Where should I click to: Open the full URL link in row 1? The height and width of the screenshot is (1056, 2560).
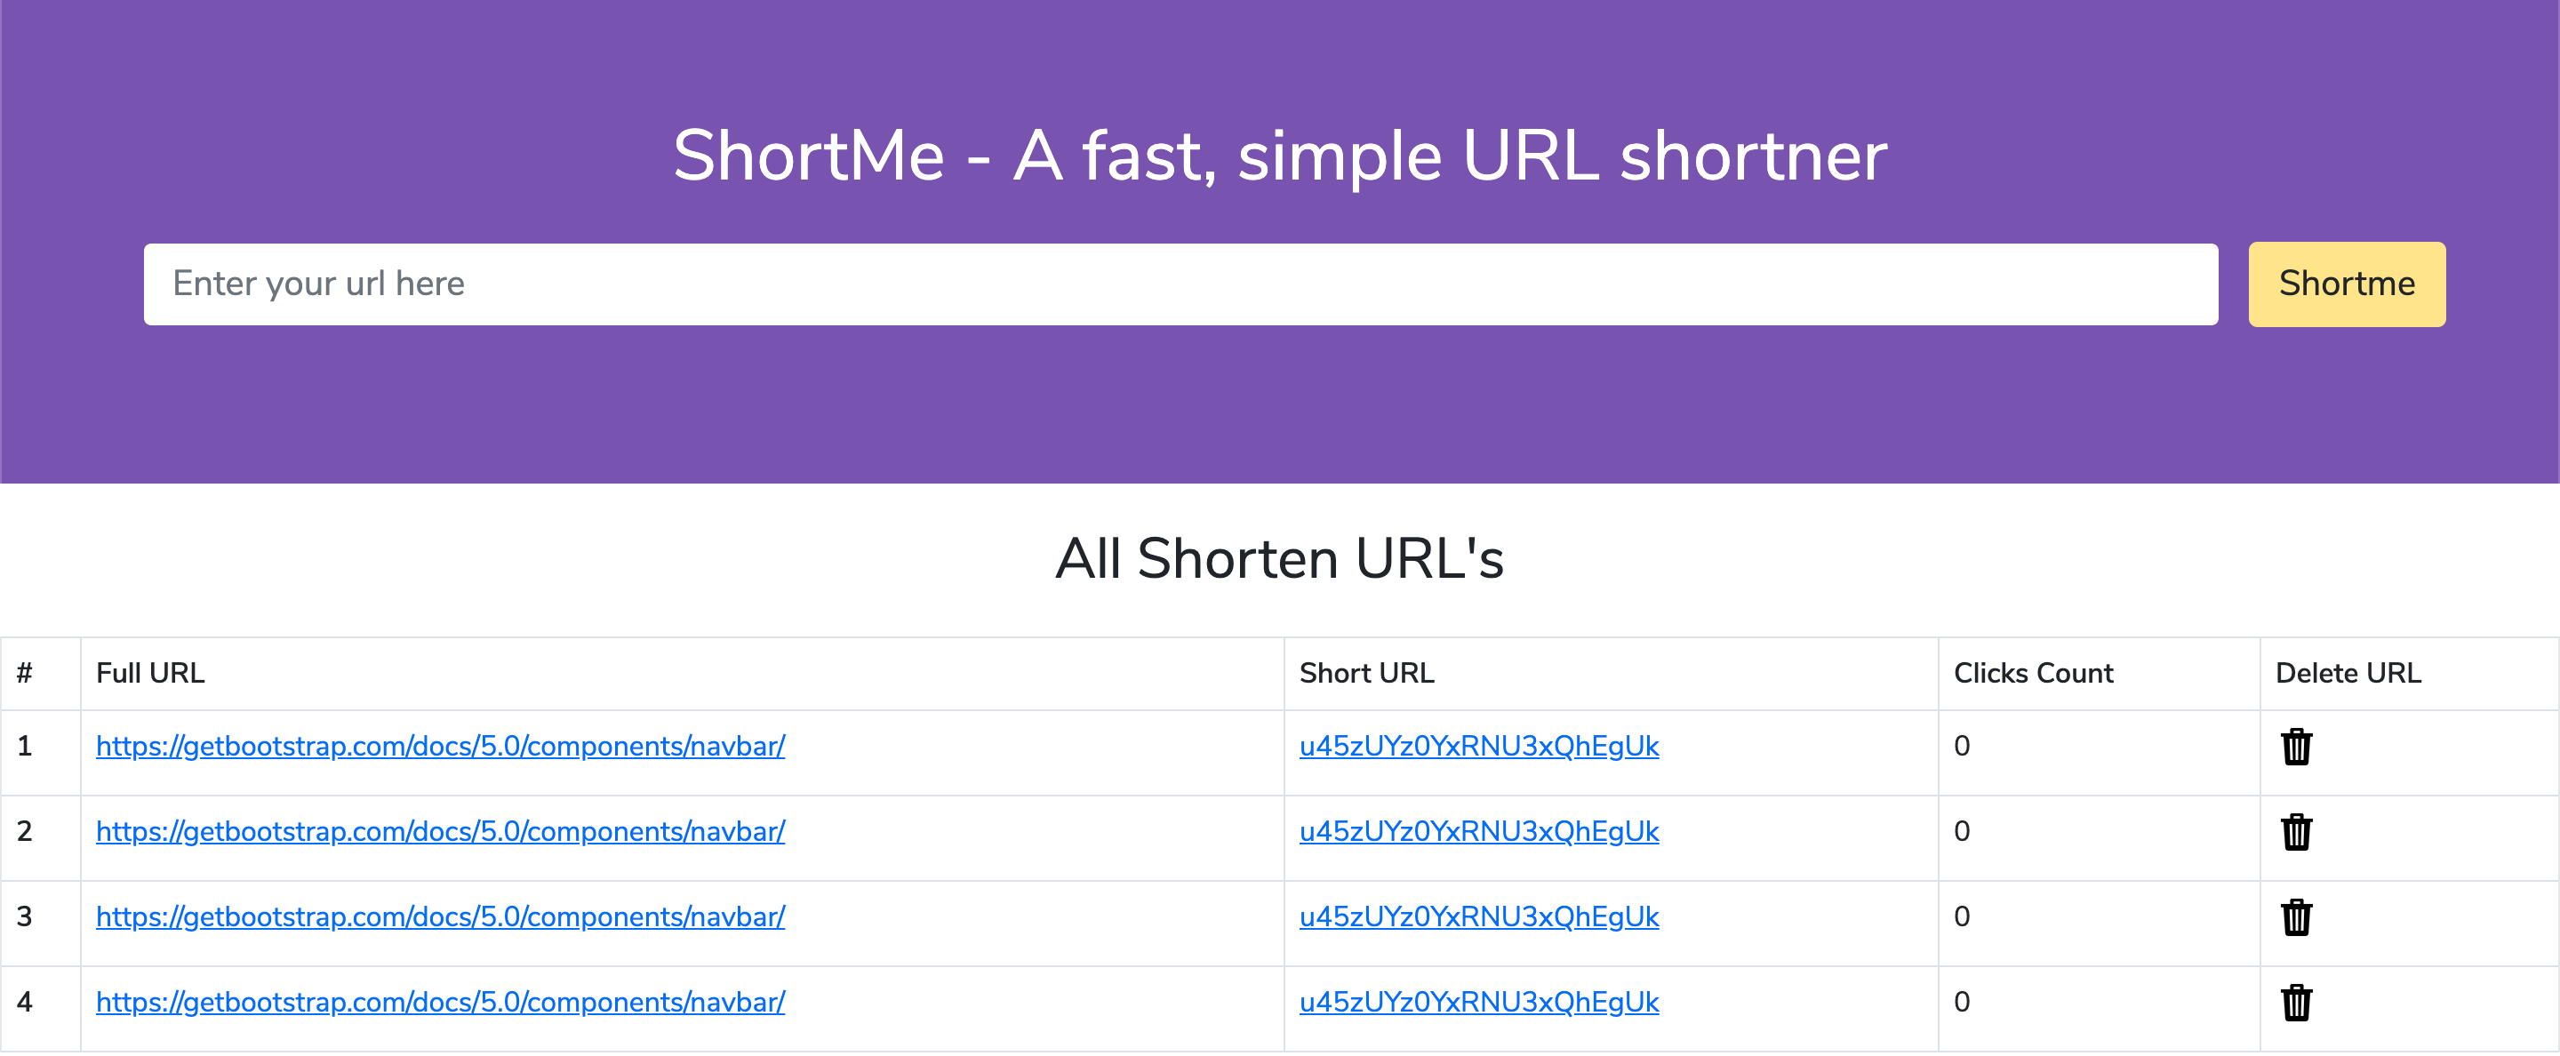pyautogui.click(x=440, y=746)
